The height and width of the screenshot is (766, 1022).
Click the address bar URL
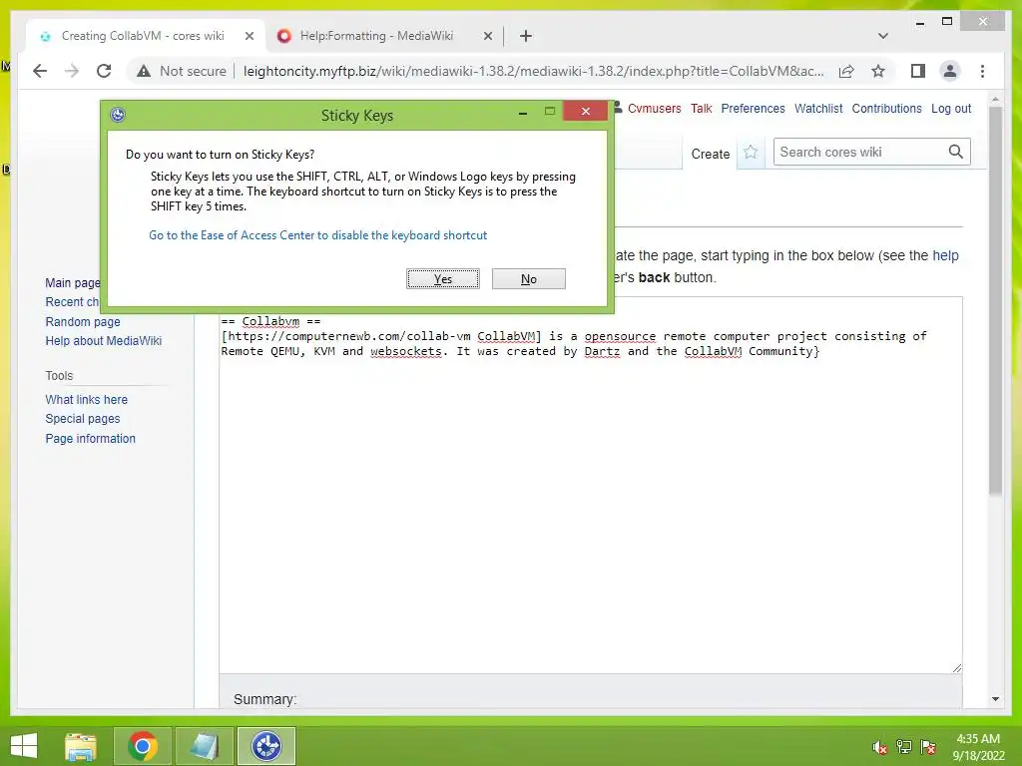point(533,71)
